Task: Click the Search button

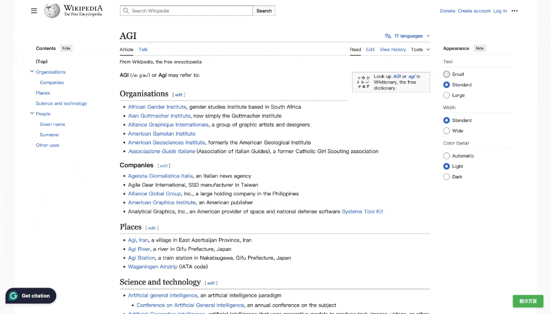Action: click(264, 11)
